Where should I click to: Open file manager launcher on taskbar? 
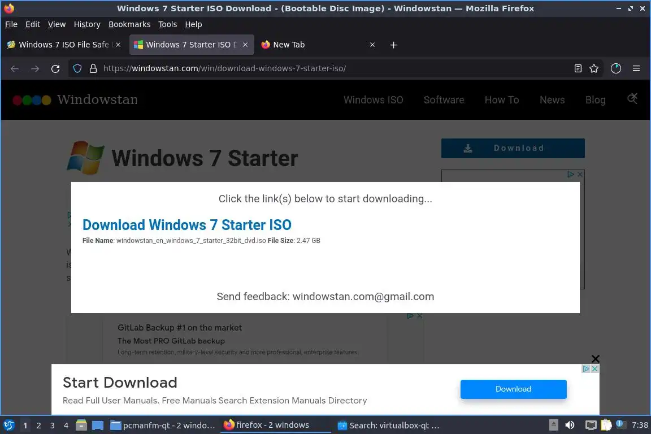[81, 425]
